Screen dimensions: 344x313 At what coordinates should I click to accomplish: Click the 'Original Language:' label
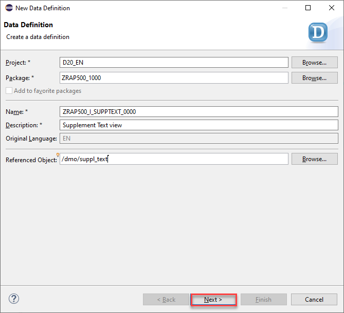click(x=31, y=139)
